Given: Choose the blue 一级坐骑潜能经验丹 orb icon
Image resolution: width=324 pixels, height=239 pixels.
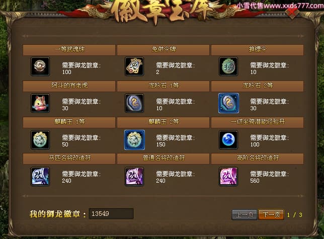Looking at the screenshot, I should pos(228,140).
